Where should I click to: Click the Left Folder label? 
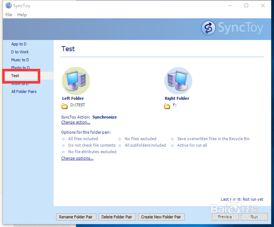click(73, 98)
